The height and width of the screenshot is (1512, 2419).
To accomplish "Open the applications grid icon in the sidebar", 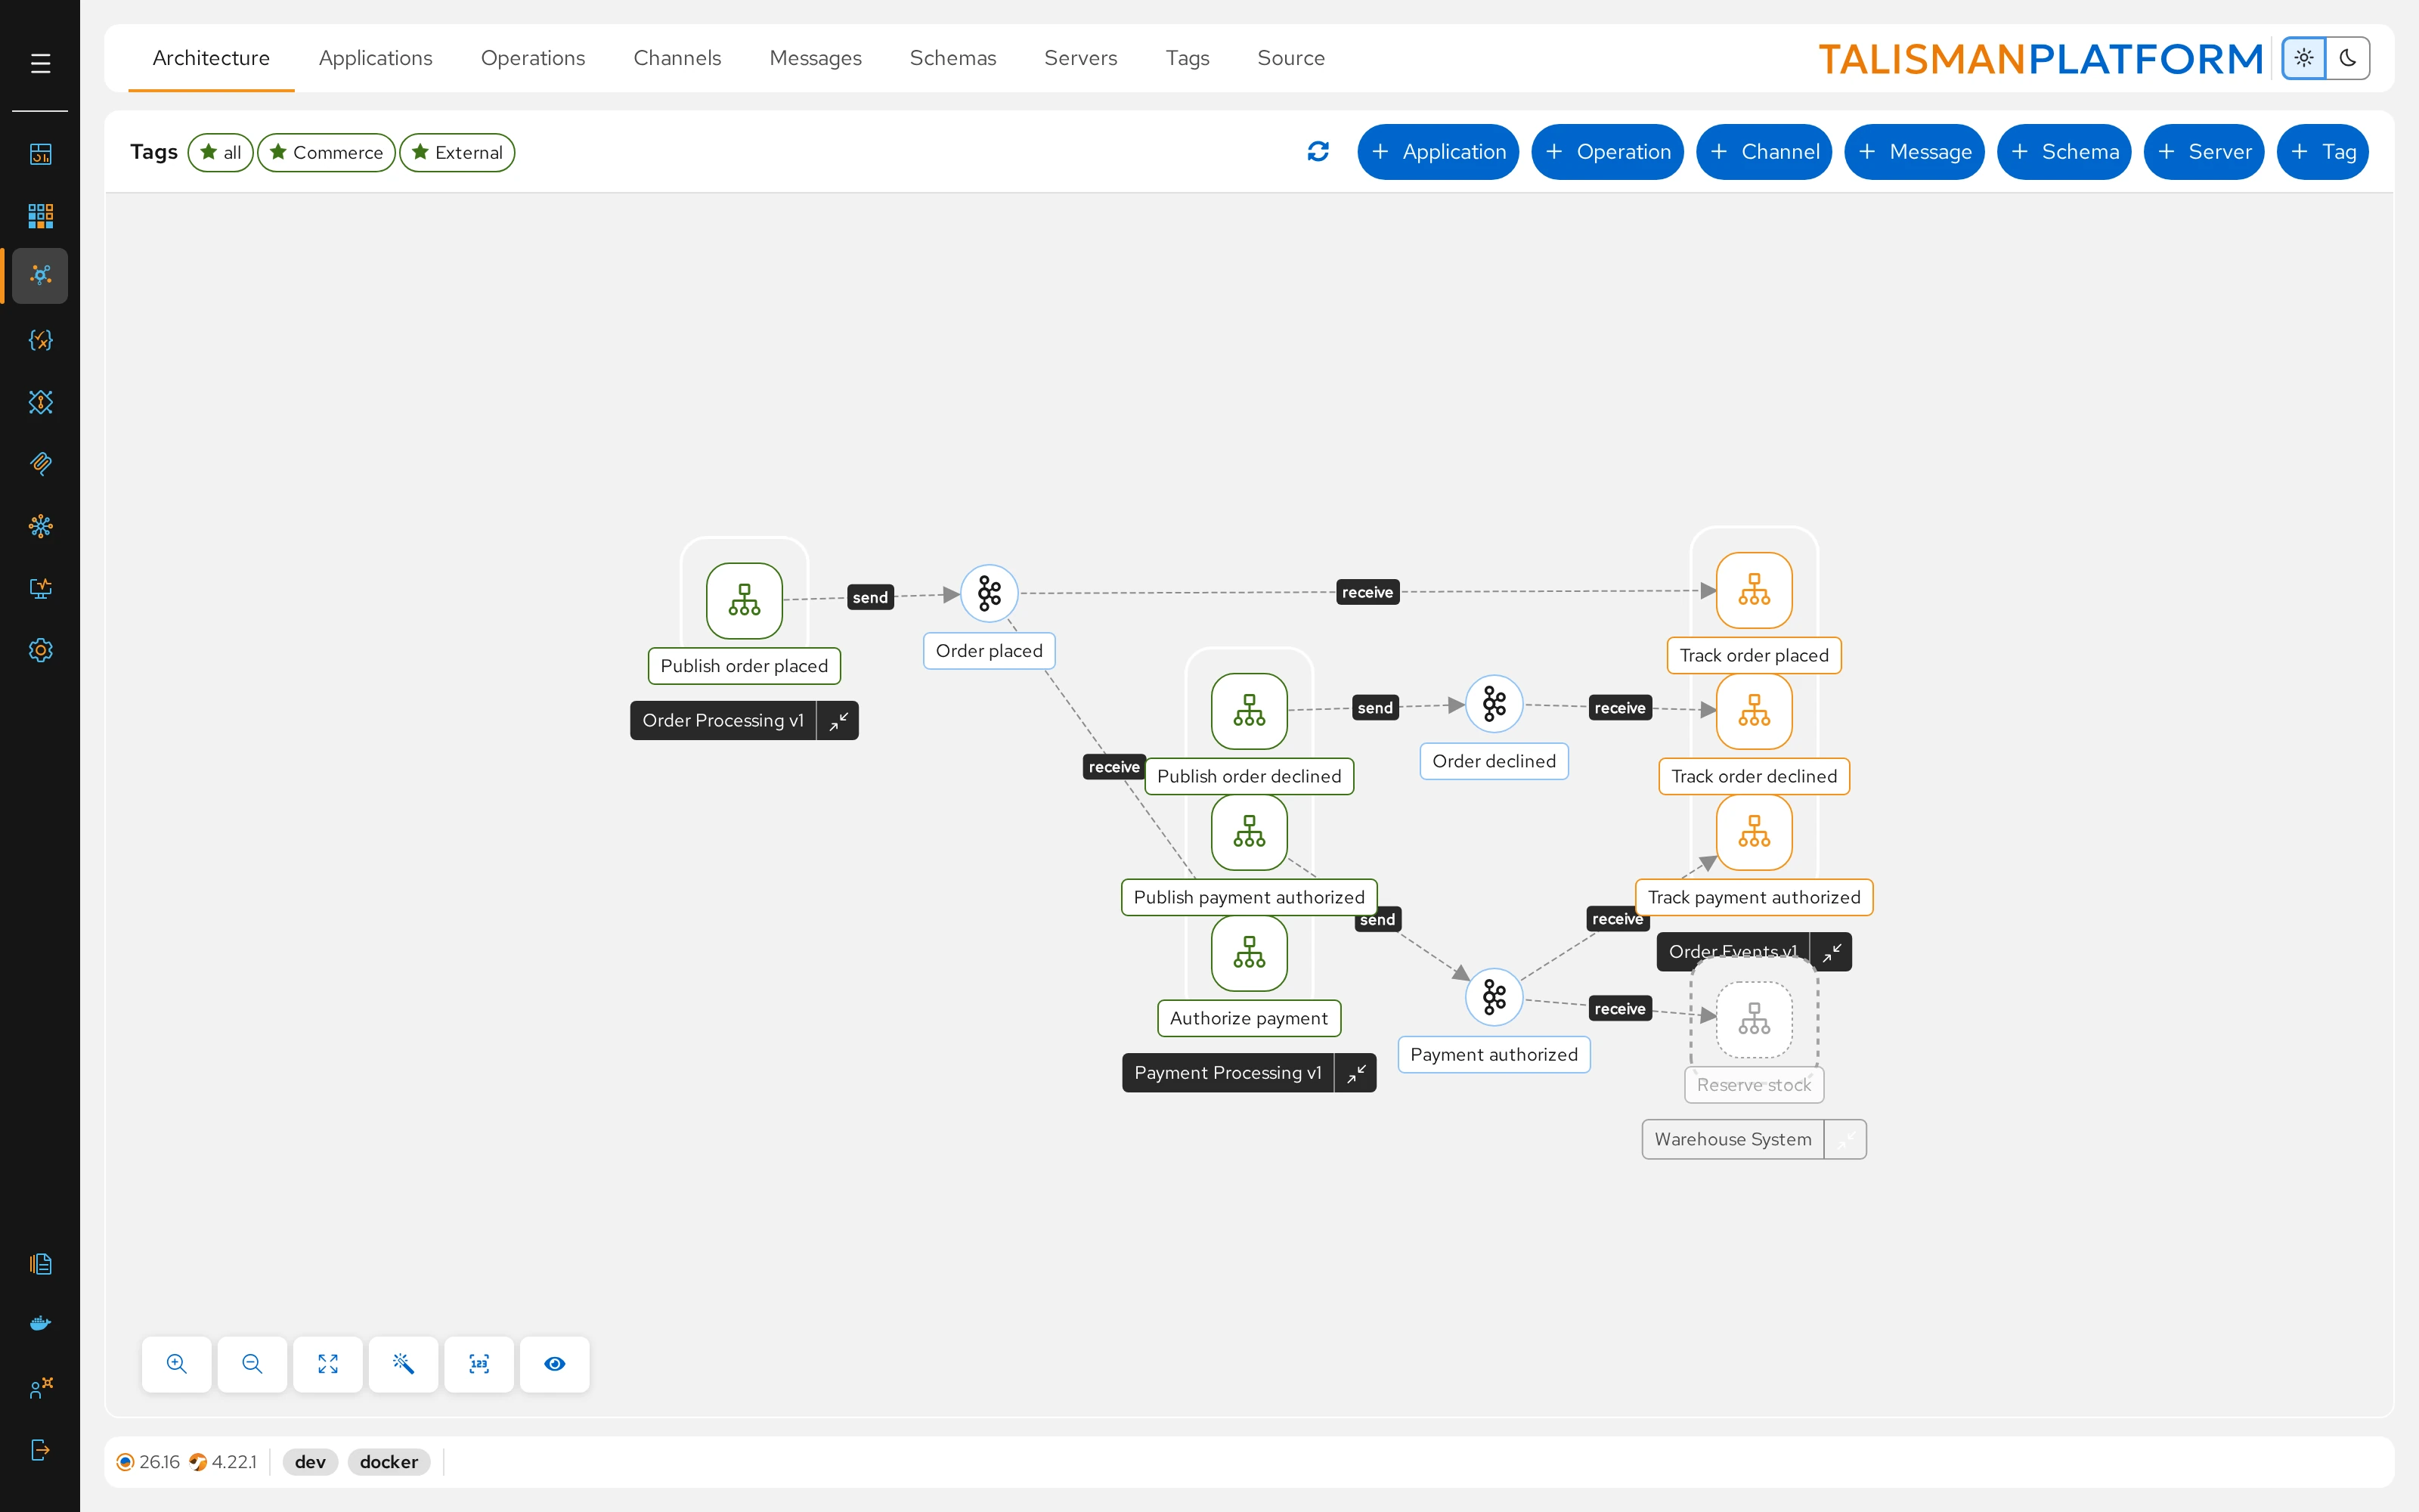I will tap(40, 215).
